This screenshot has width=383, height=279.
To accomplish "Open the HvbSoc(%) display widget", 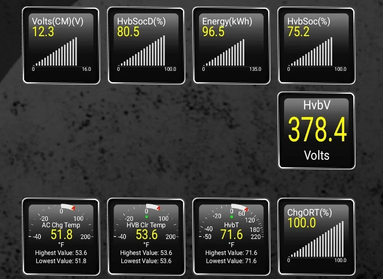I will click(x=316, y=45).
